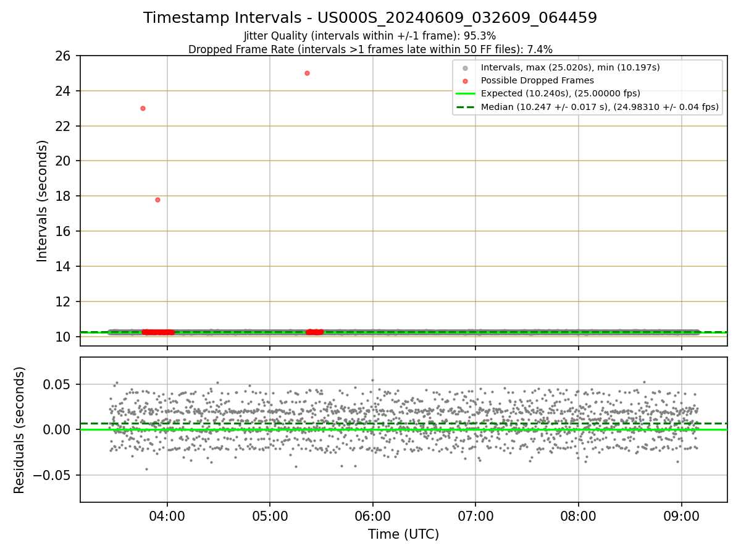Screen dimensions: 741x556
Task: Click the red dropped-frame point near 23 seconds
Action: [143, 108]
